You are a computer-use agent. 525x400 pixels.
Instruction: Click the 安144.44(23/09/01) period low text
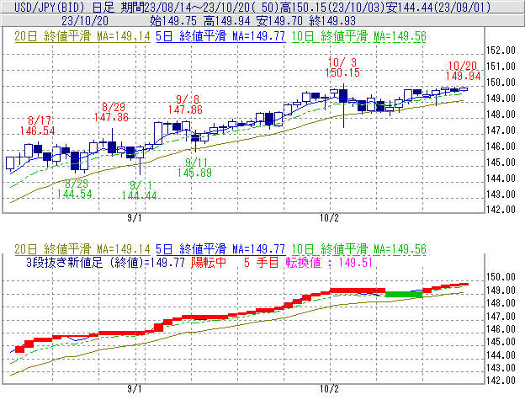[438, 7]
